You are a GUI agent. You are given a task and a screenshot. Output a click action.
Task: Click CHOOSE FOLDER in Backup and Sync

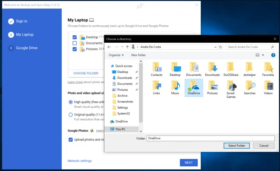[x=86, y=73]
